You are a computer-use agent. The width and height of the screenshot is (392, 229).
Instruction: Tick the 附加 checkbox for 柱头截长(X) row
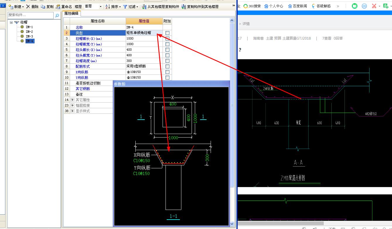(167, 50)
